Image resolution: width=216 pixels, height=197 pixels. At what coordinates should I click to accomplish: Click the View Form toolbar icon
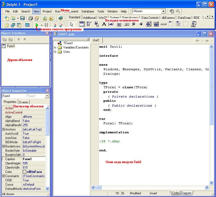coord(13,25)
